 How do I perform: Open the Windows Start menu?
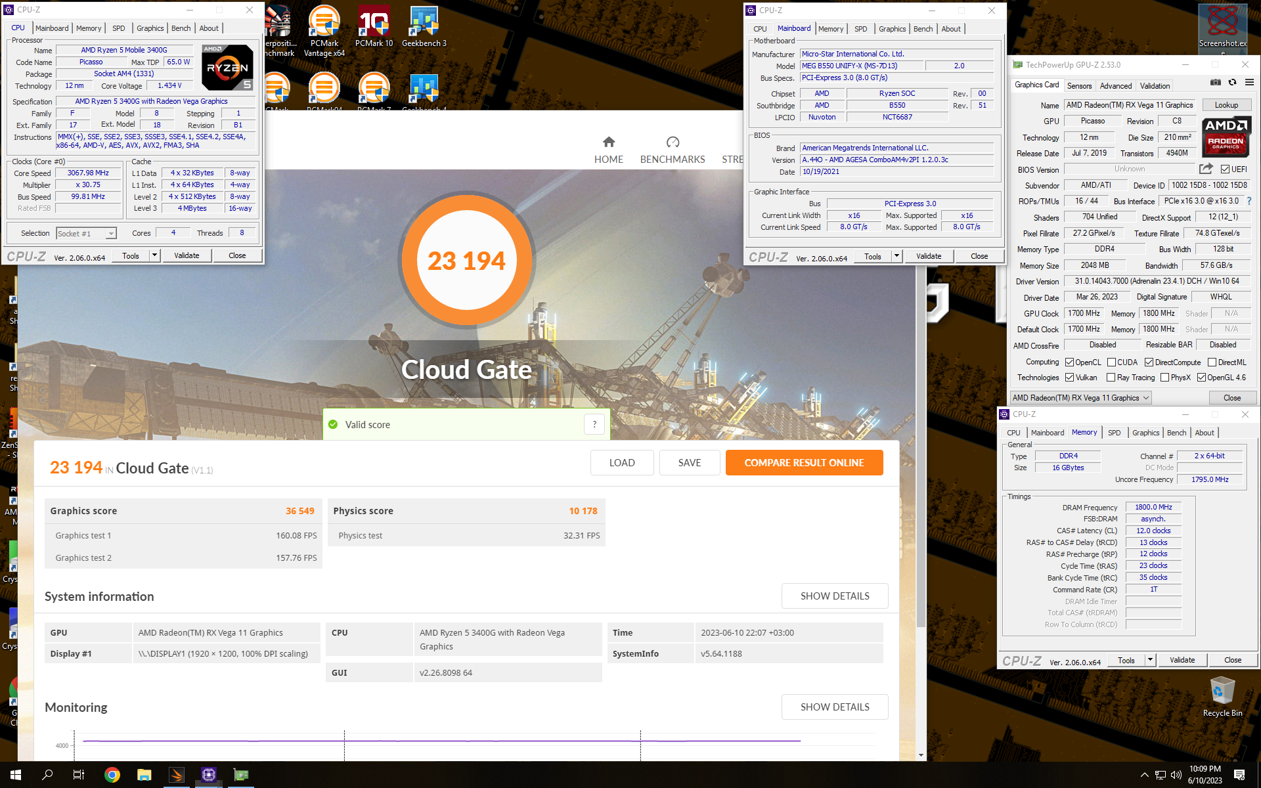(16, 775)
